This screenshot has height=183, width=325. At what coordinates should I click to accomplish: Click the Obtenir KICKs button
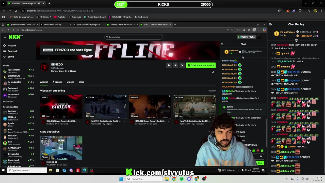tap(246, 37)
